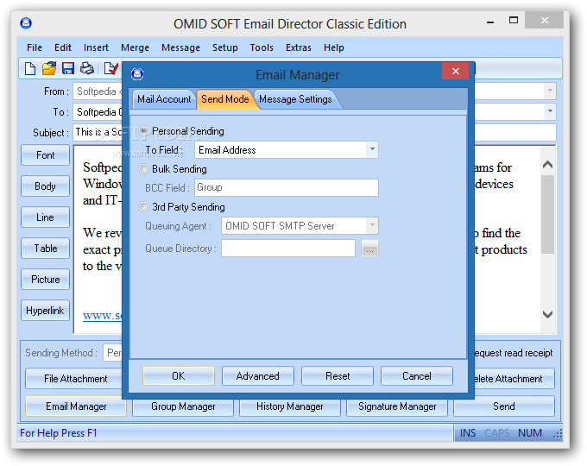Viewport: 587px width, 466px height.
Task: Switch to the Mail Account tab
Action: tap(164, 99)
